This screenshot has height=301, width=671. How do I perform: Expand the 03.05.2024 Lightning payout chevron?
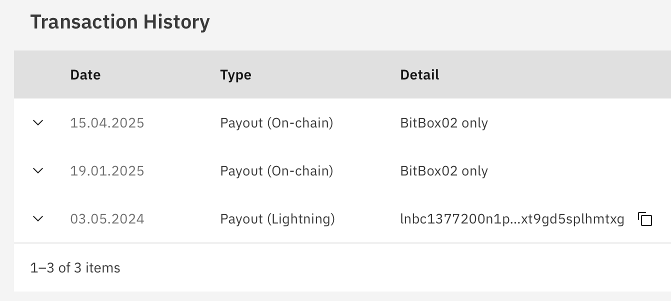pos(38,218)
